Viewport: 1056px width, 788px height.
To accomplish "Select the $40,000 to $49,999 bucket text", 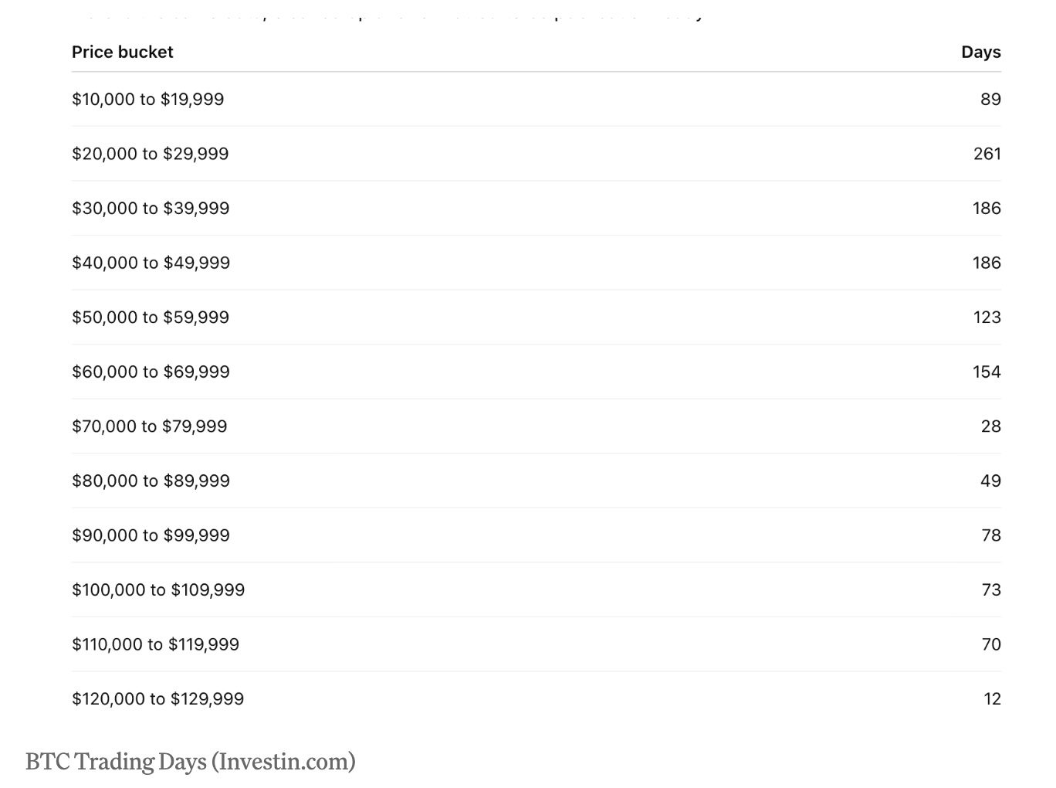I will click(x=151, y=263).
